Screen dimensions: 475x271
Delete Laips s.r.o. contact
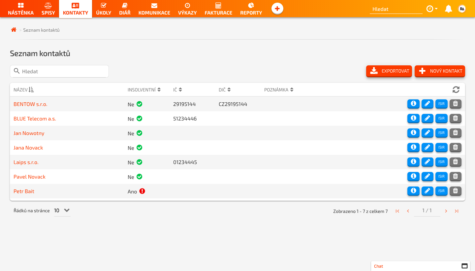[456, 162]
